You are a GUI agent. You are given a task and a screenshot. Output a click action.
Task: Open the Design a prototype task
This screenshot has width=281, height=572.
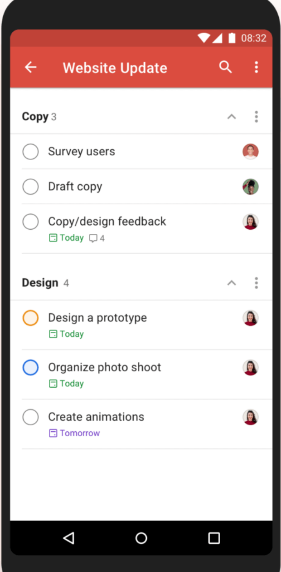[x=97, y=318]
